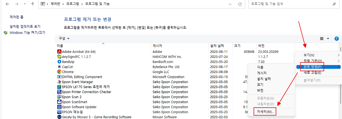
Task: Click the Windows features shield icon
Action: [6, 33]
